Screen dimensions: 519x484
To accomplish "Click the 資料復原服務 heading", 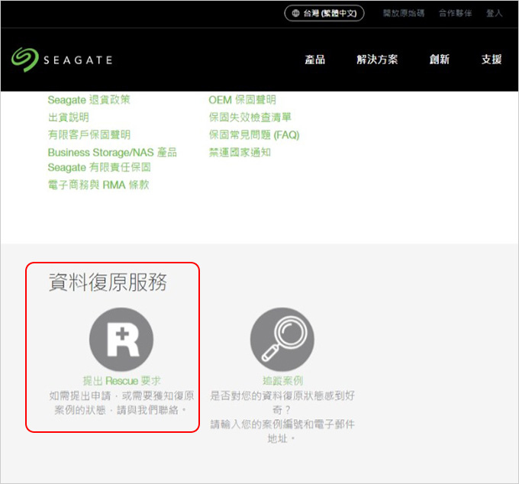I will coord(108,282).
